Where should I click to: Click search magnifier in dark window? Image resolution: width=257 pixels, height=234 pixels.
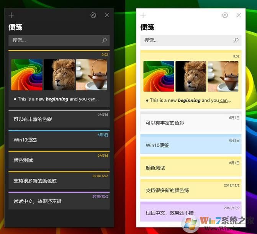[104, 40]
